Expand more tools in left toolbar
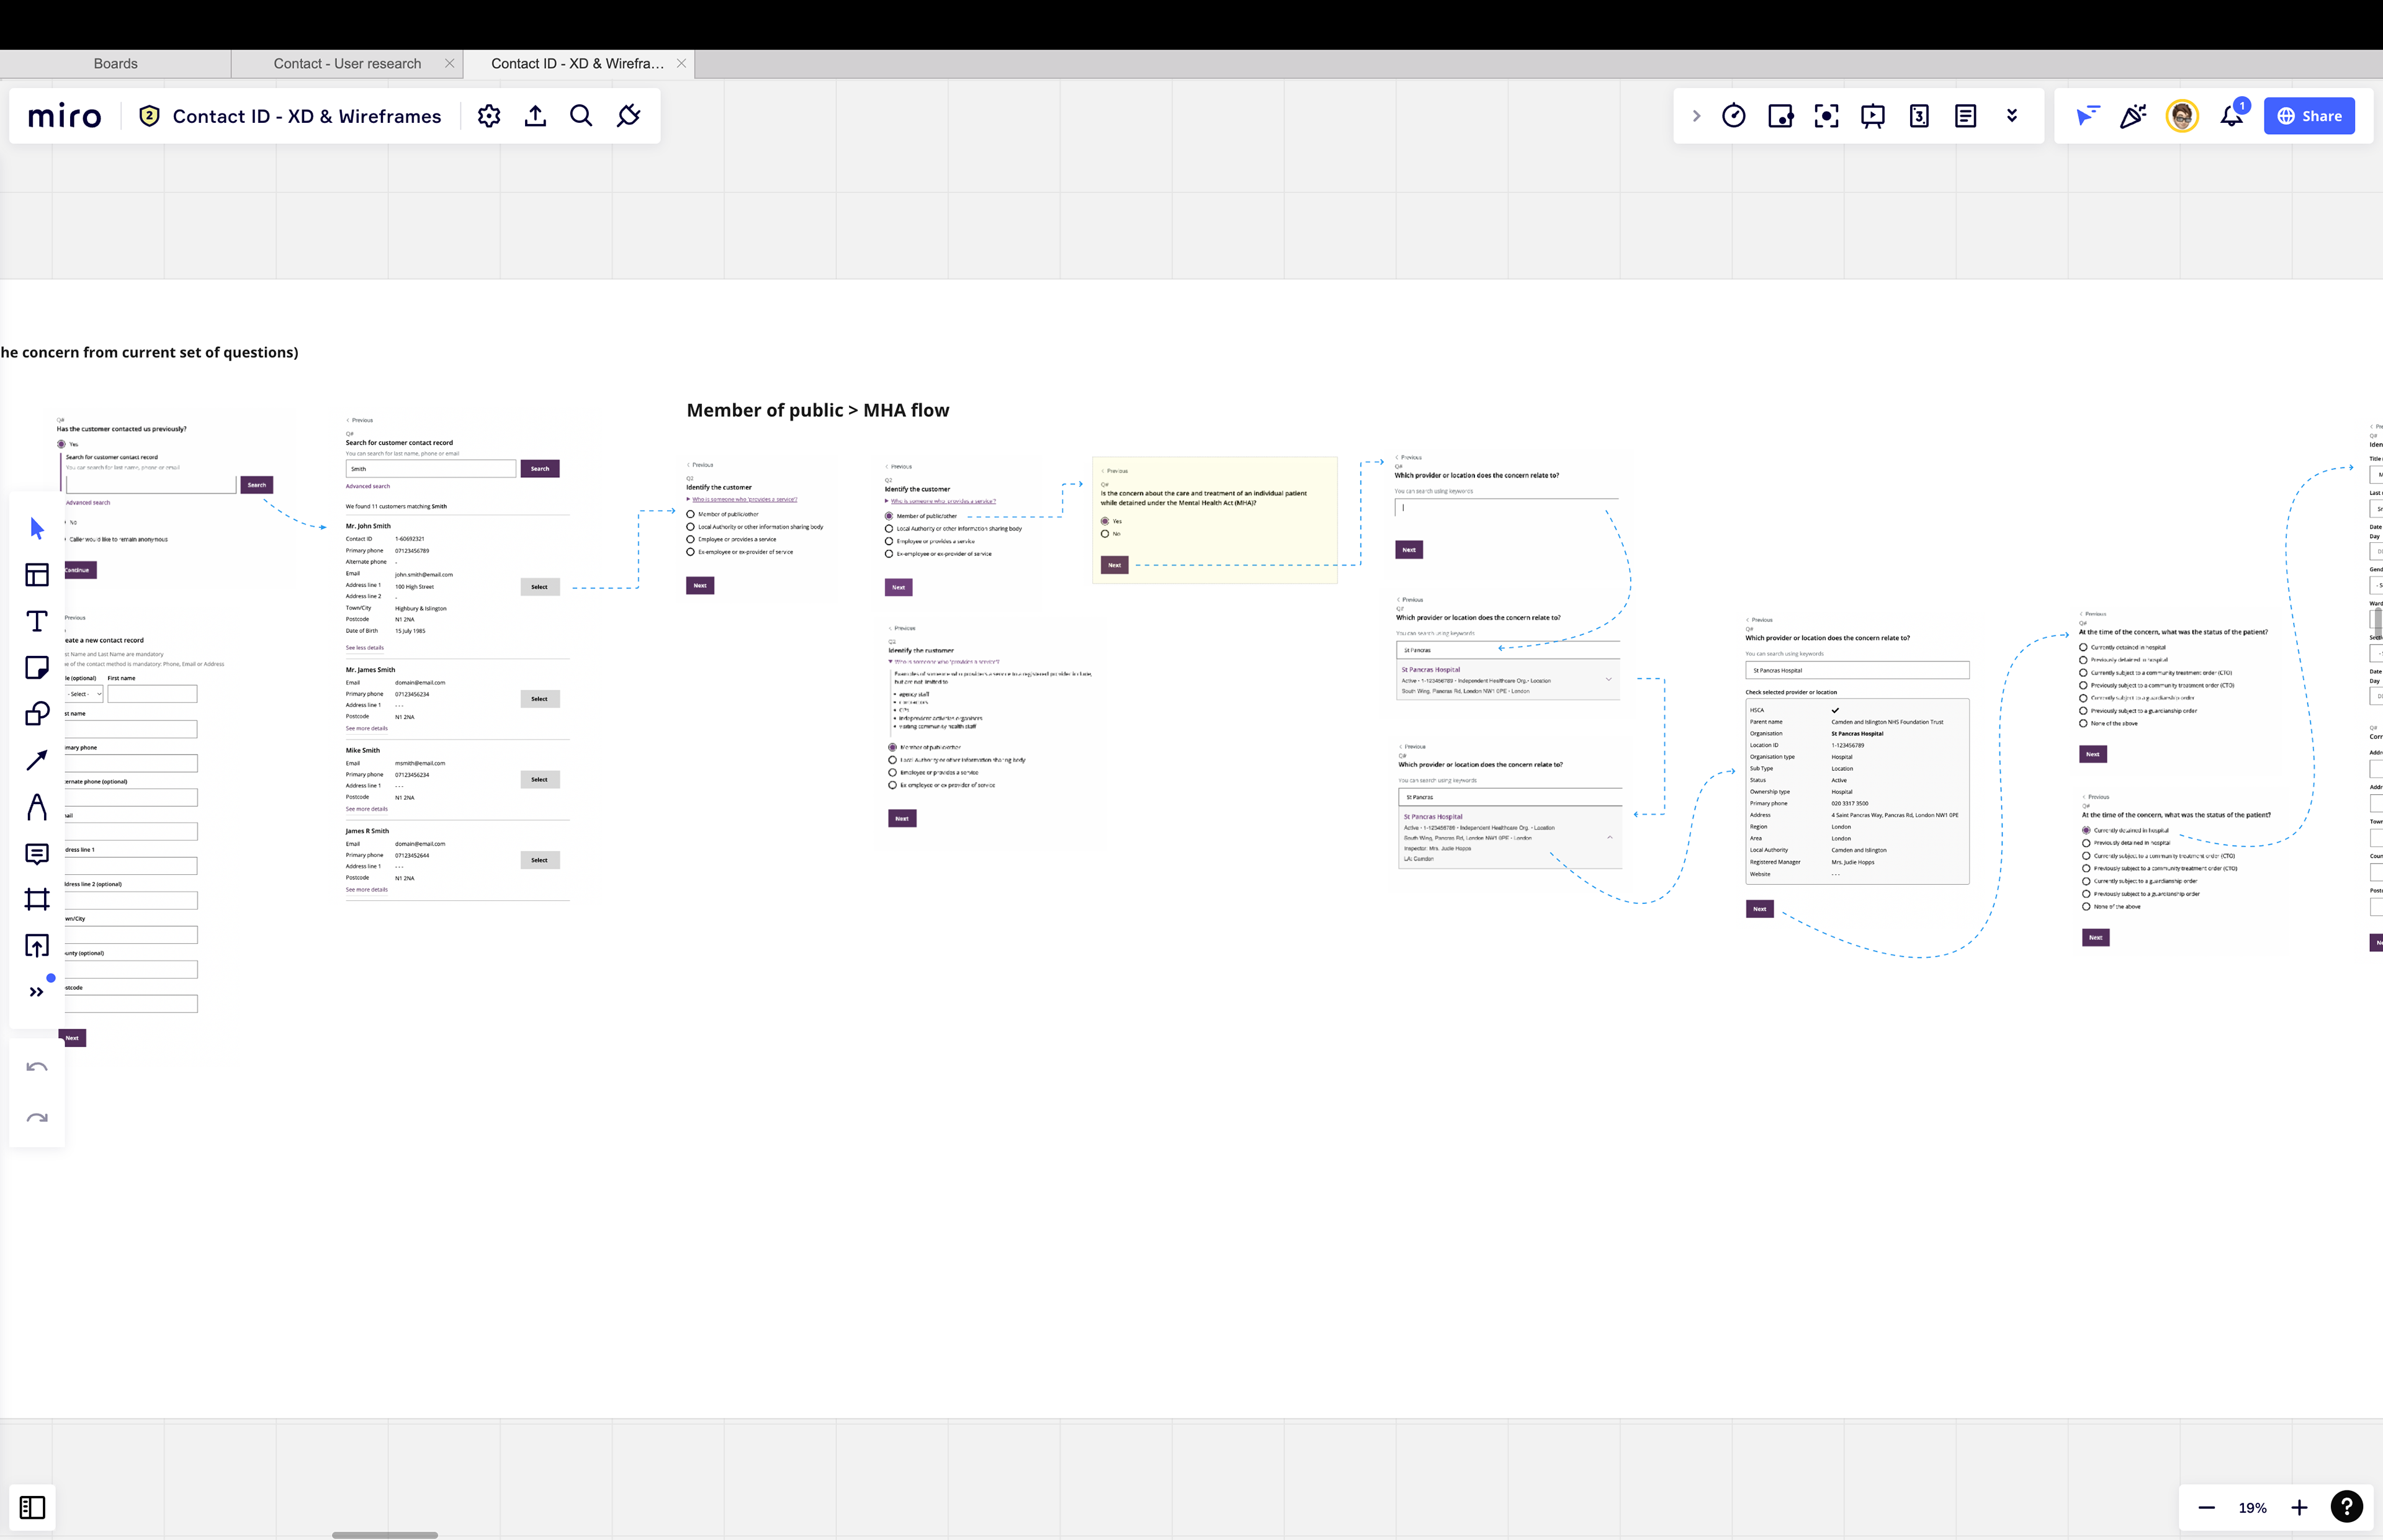The width and height of the screenshot is (2383, 1540). pyautogui.click(x=37, y=992)
